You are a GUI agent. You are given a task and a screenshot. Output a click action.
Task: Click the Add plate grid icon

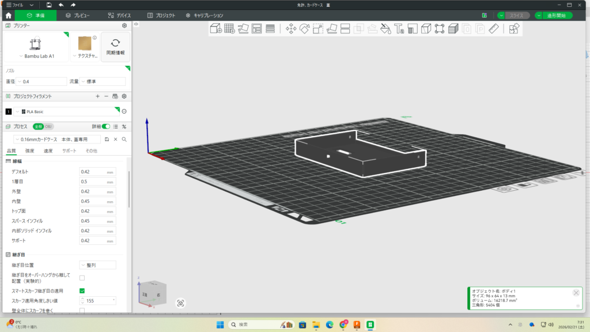pyautogui.click(x=229, y=28)
